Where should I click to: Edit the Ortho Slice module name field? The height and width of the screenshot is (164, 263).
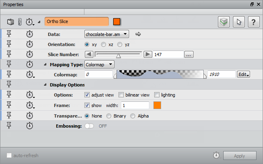(x=77, y=21)
